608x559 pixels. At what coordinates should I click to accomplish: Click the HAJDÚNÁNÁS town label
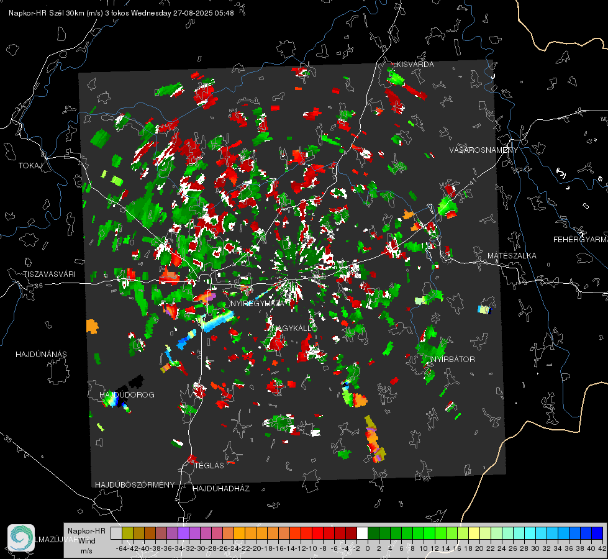[x=41, y=355]
